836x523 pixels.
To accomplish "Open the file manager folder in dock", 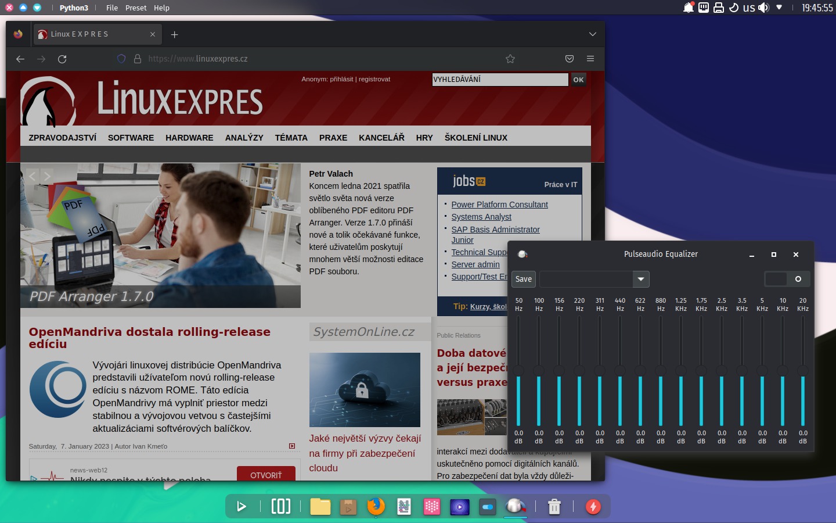I will [x=320, y=507].
